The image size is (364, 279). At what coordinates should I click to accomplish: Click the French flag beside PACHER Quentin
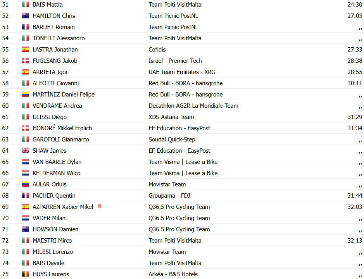(26, 195)
